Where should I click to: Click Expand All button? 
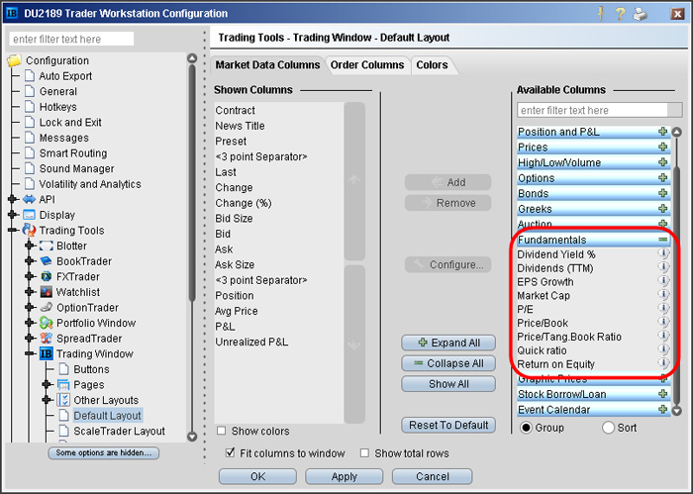(x=448, y=343)
